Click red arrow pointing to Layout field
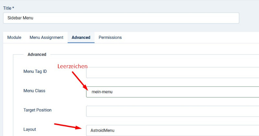Image resolution: width=259 pixels, height=136 pixels. [67, 126]
